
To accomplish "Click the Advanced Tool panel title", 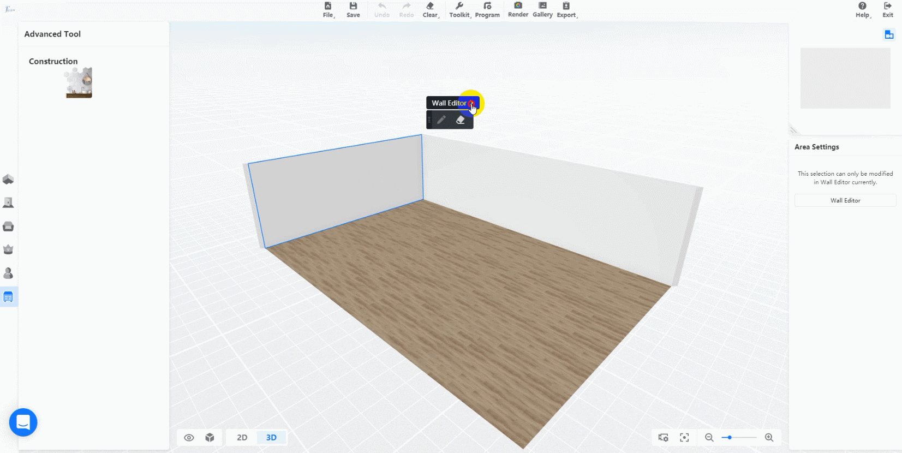I will pyautogui.click(x=52, y=34).
